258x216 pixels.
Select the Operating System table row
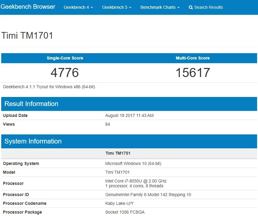(21, 163)
